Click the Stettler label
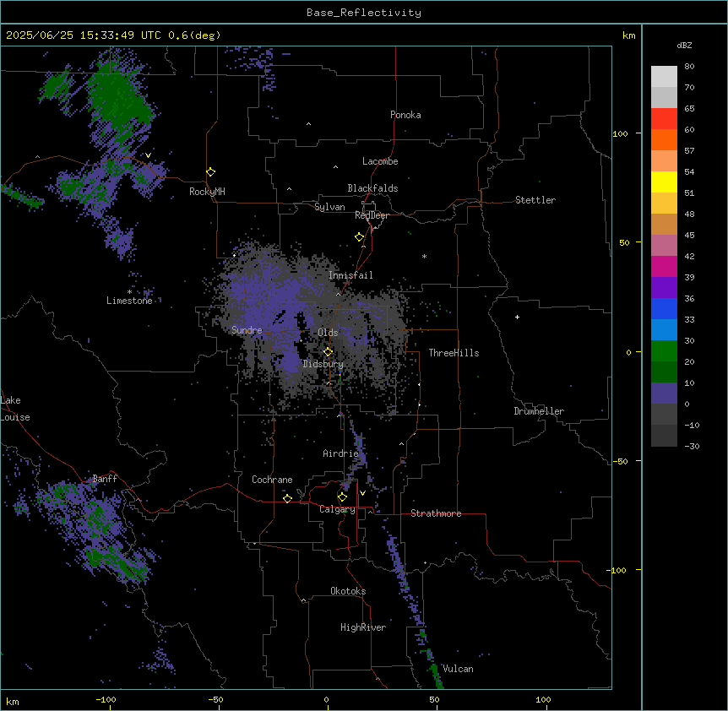Screen dimensions: 728x711 [x=535, y=200]
